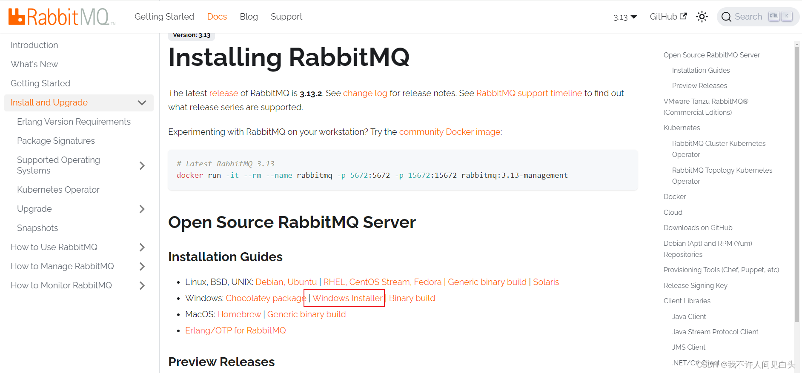Jump to Docker in table of contents

tap(675, 196)
